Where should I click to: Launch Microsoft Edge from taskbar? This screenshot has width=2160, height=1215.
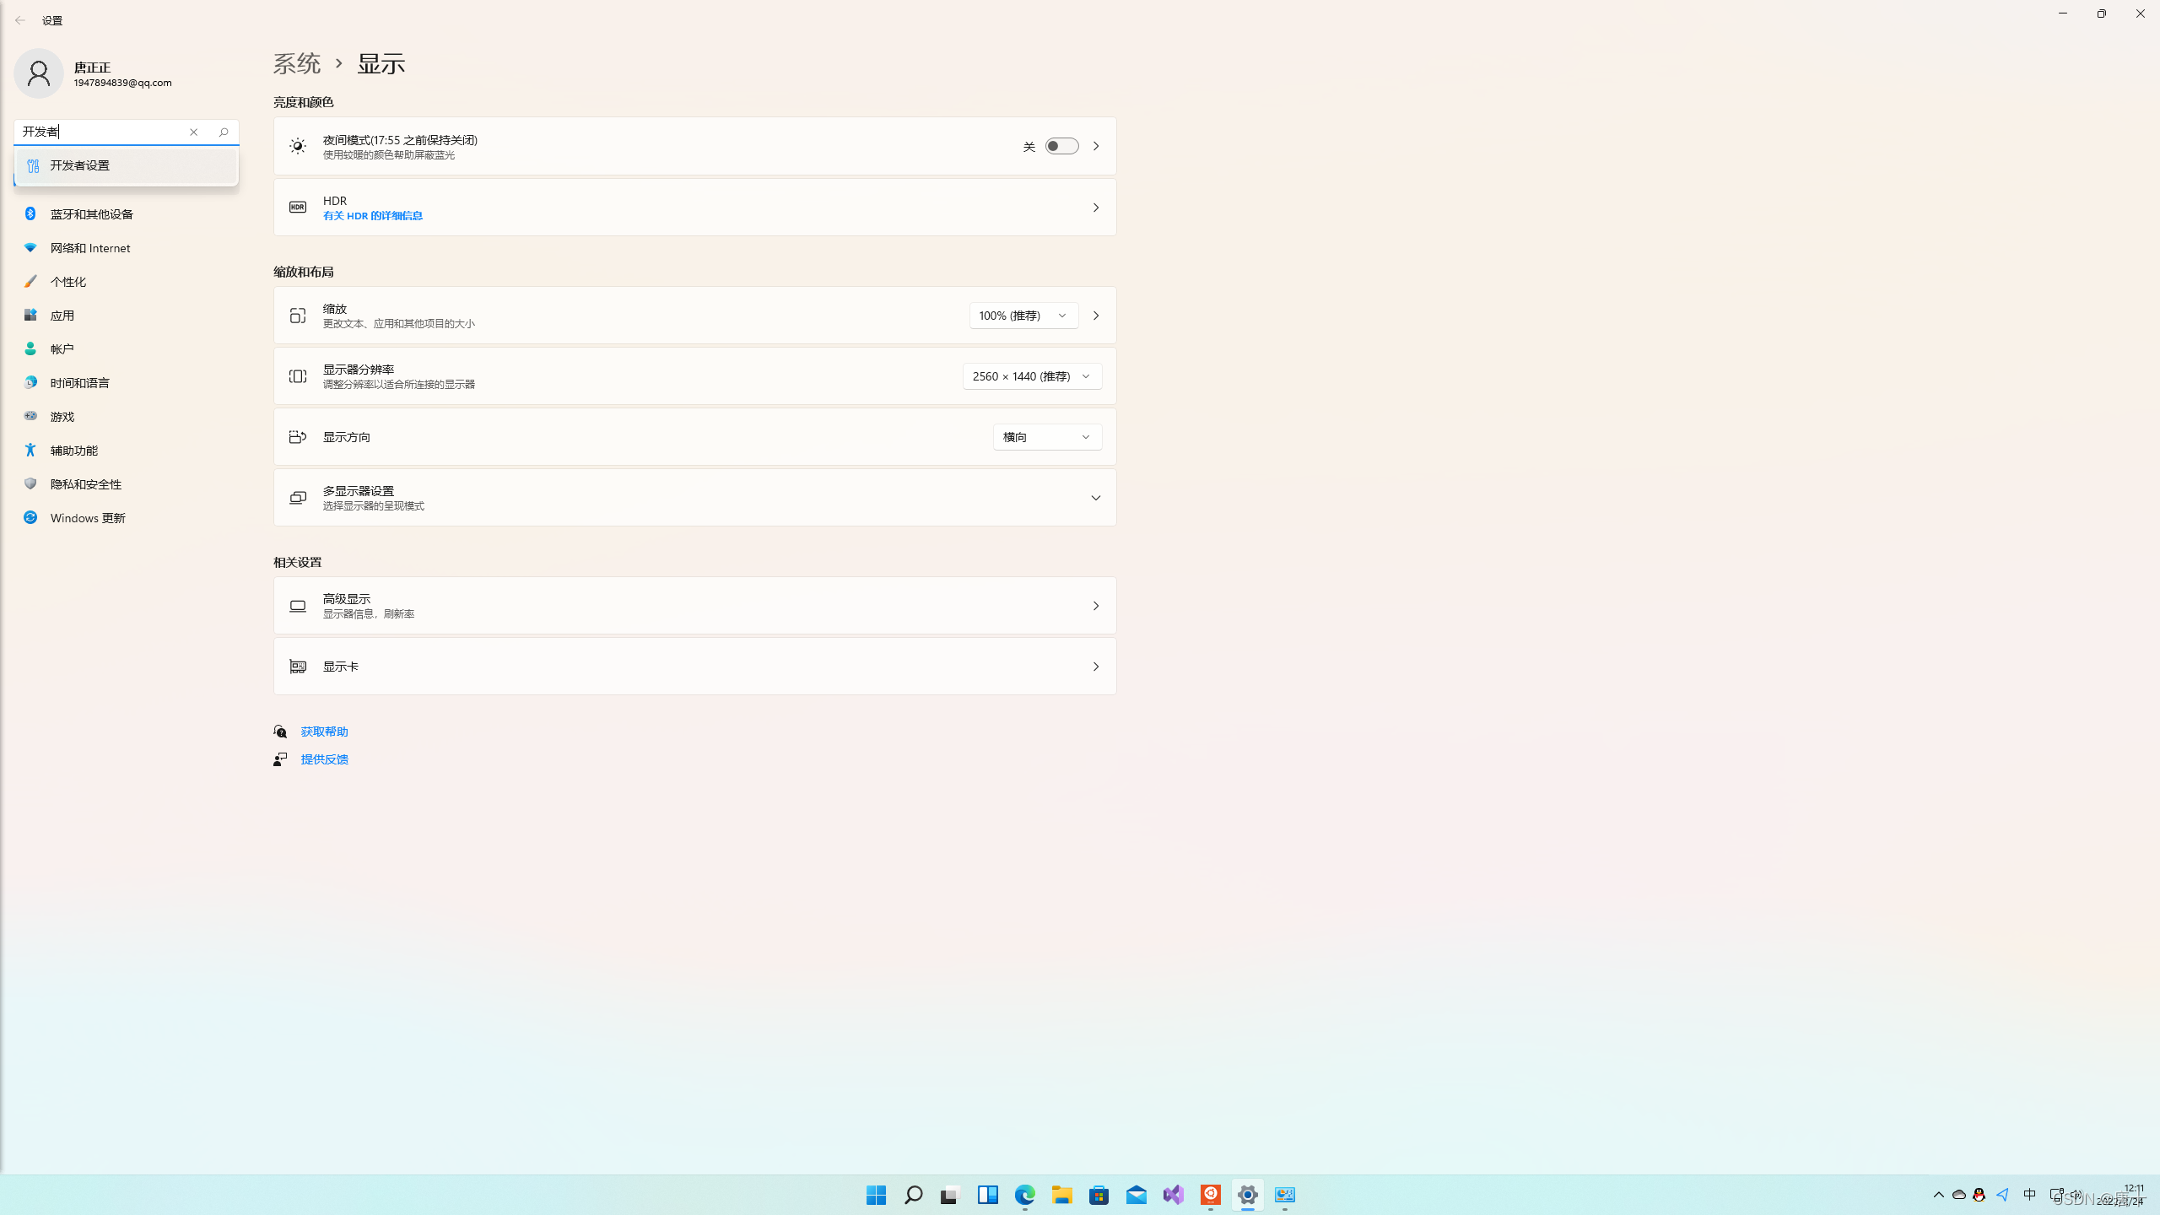[1024, 1195]
